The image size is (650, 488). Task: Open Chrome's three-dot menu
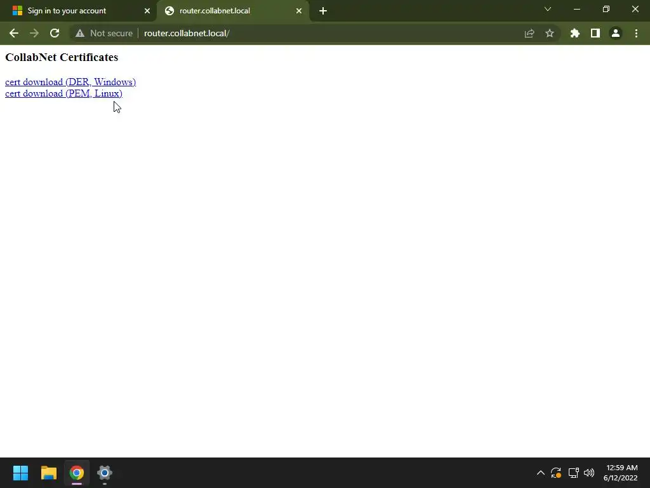[636, 33]
